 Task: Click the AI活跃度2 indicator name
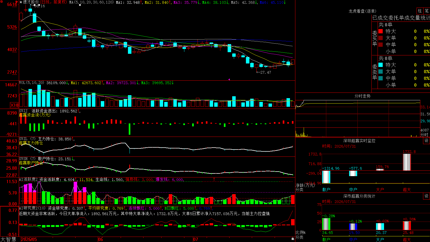pos(28,180)
